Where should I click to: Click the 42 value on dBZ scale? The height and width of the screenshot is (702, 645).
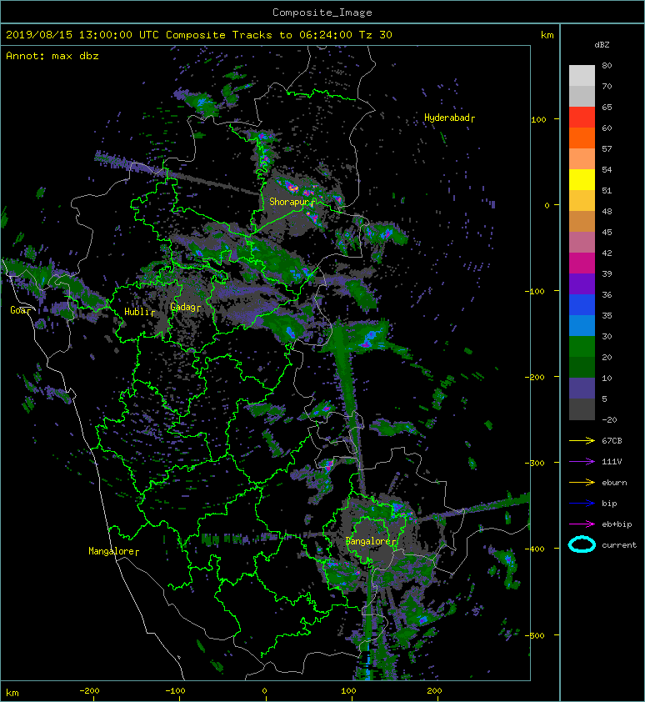pyautogui.click(x=607, y=253)
